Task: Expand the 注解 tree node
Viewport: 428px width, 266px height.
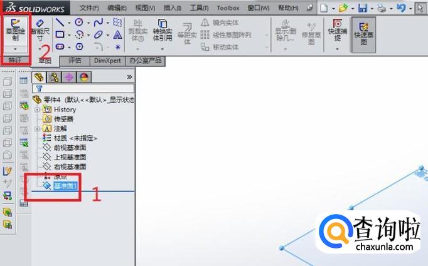Action: pos(38,129)
